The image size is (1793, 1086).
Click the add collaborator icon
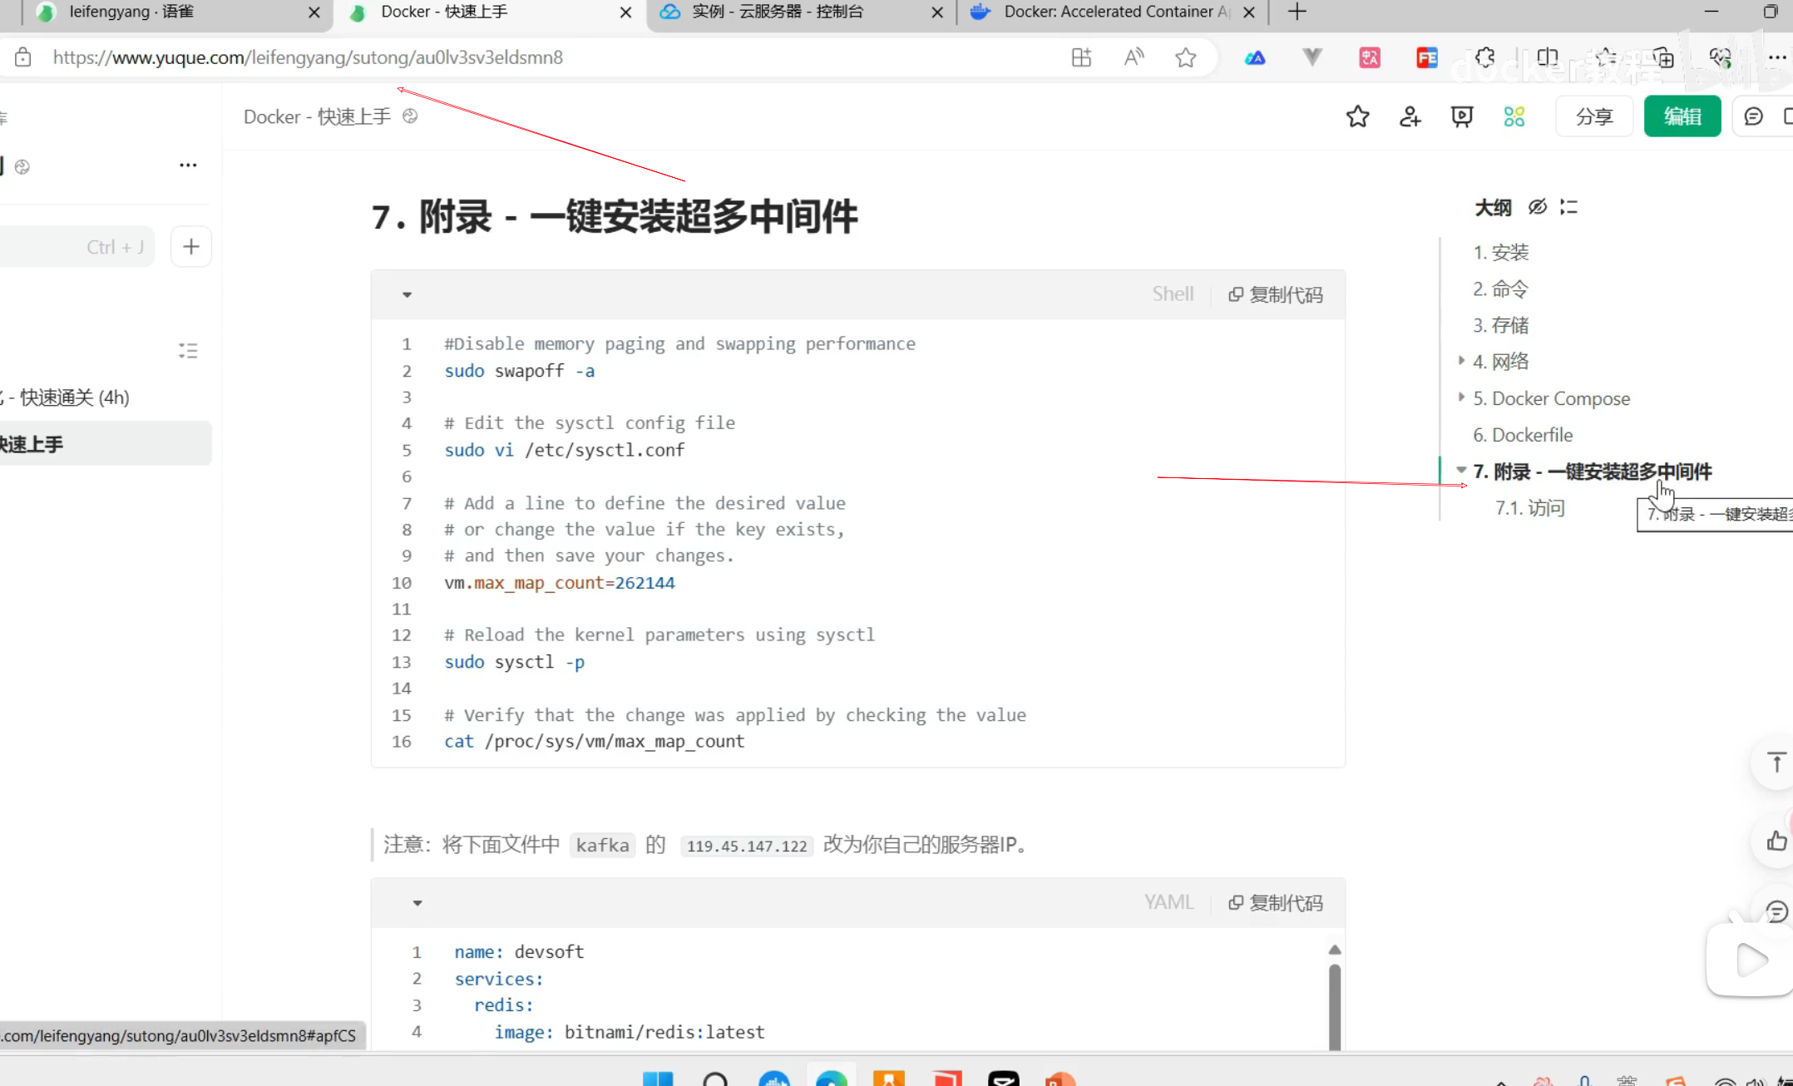pos(1410,116)
